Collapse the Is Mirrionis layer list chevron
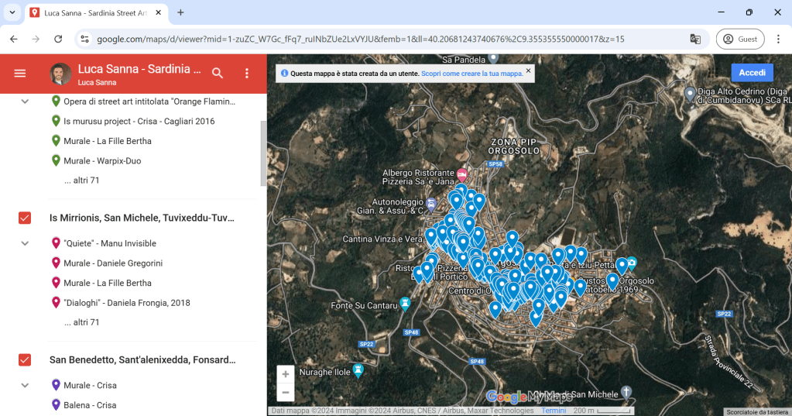The height and width of the screenshot is (416, 792). tap(25, 243)
